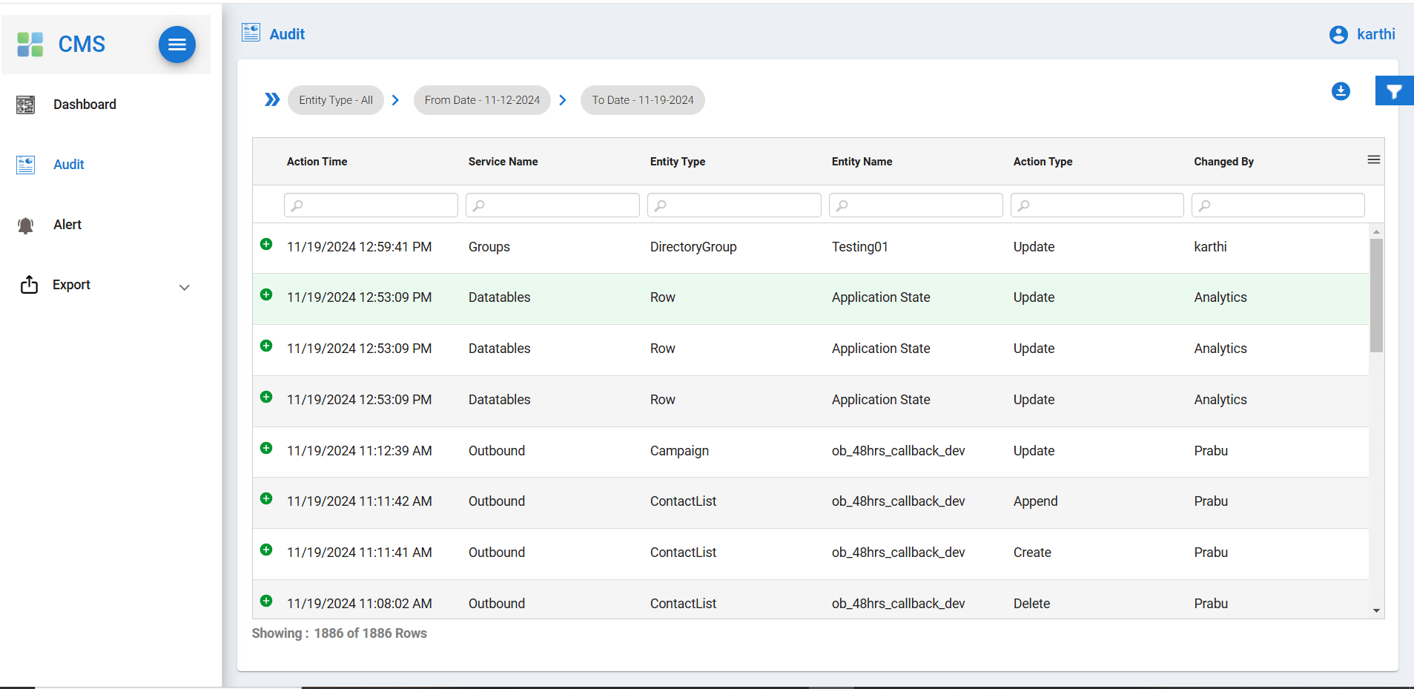The image size is (1414, 689).
Task: Click the scrollbar down arrow
Action: tap(1376, 611)
